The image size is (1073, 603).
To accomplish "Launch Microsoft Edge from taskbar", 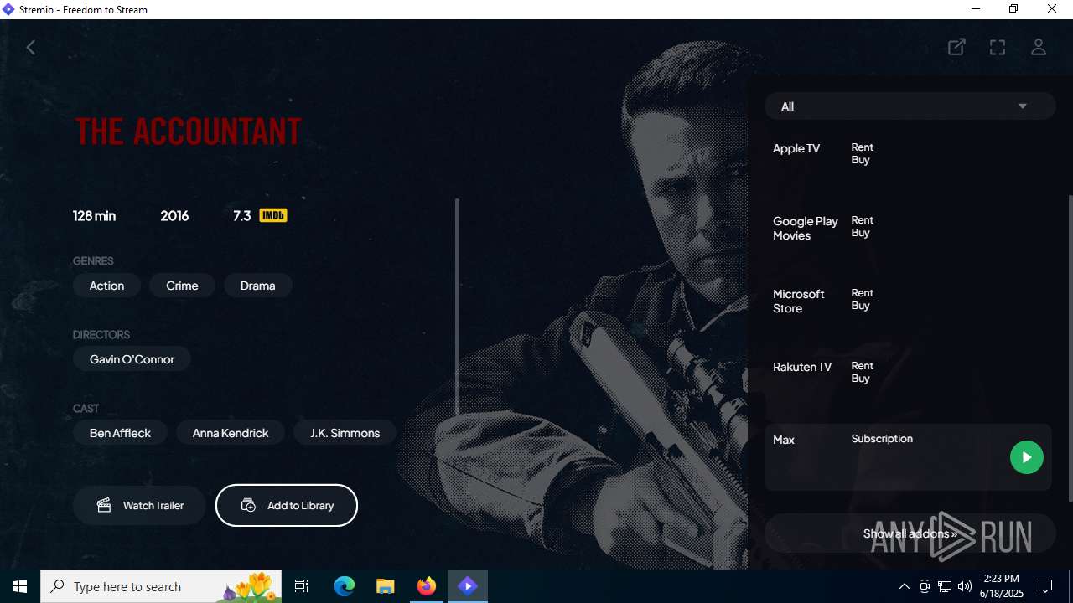I will point(345,586).
